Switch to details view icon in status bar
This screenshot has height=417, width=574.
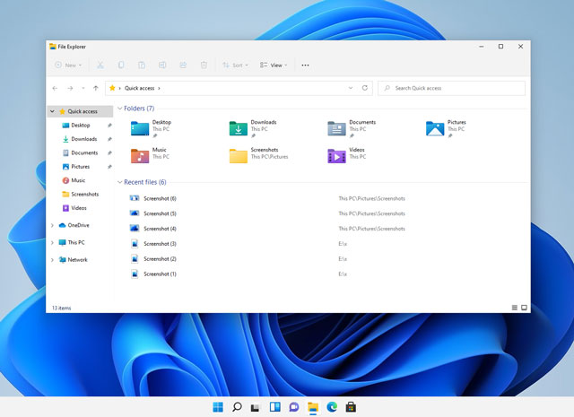point(514,308)
